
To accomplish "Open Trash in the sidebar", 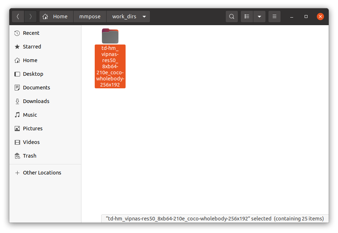I will pyautogui.click(x=45, y=156).
